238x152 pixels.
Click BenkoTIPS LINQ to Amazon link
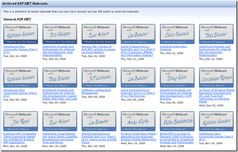pyautogui.click(x=177, y=138)
